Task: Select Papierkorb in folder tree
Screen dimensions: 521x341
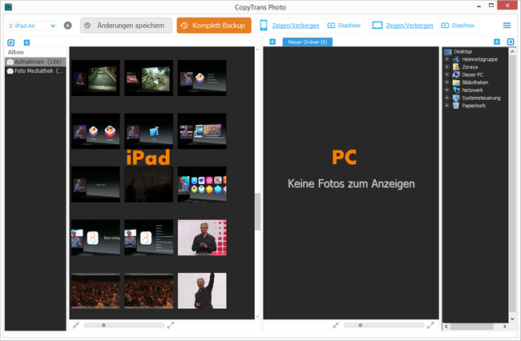Action: [x=474, y=106]
